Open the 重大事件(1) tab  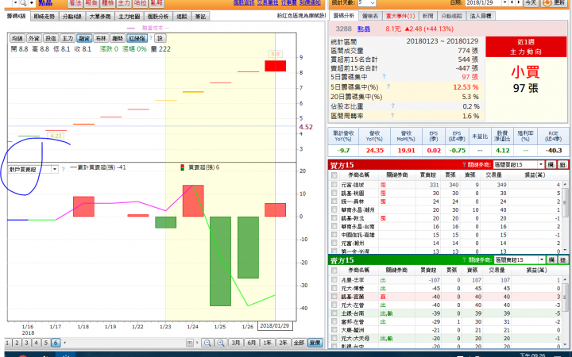[400, 16]
